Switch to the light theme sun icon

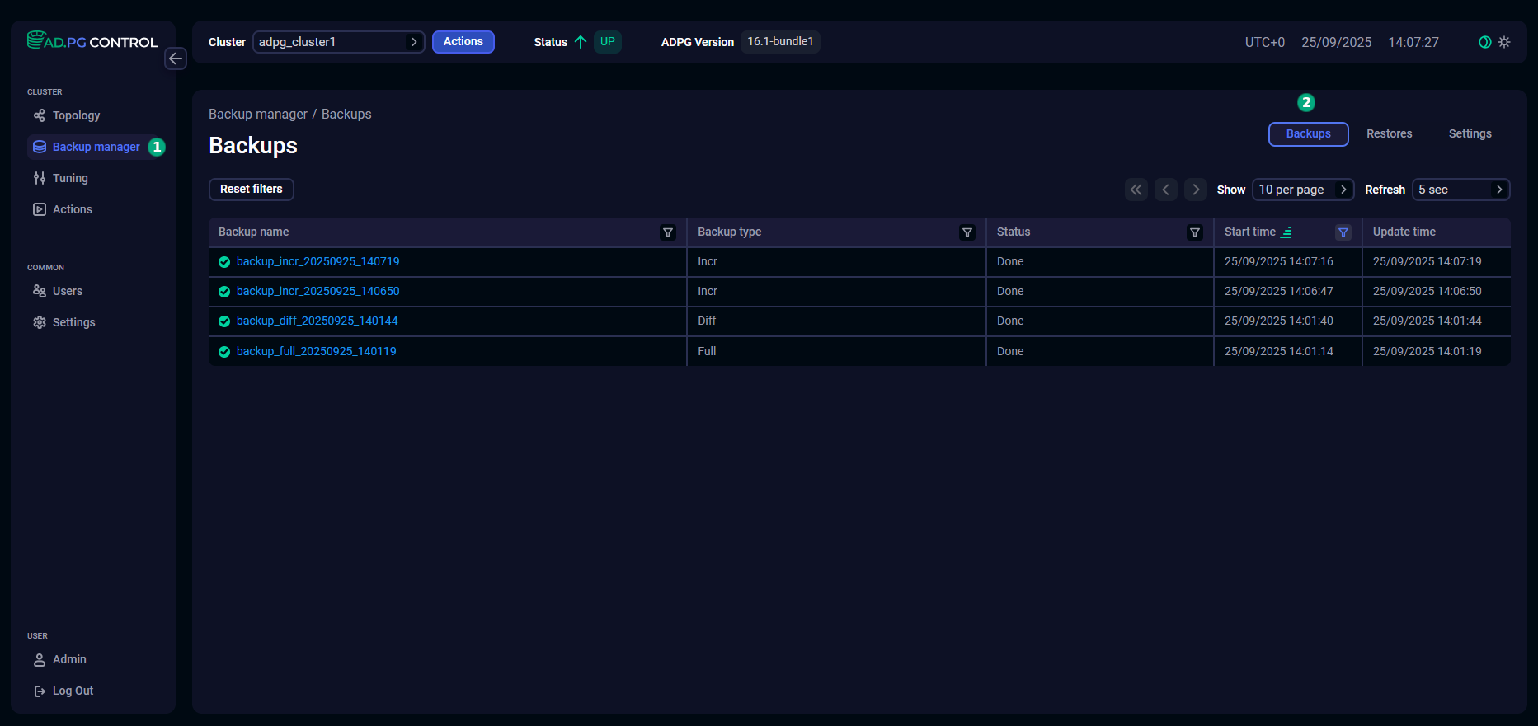point(1504,42)
